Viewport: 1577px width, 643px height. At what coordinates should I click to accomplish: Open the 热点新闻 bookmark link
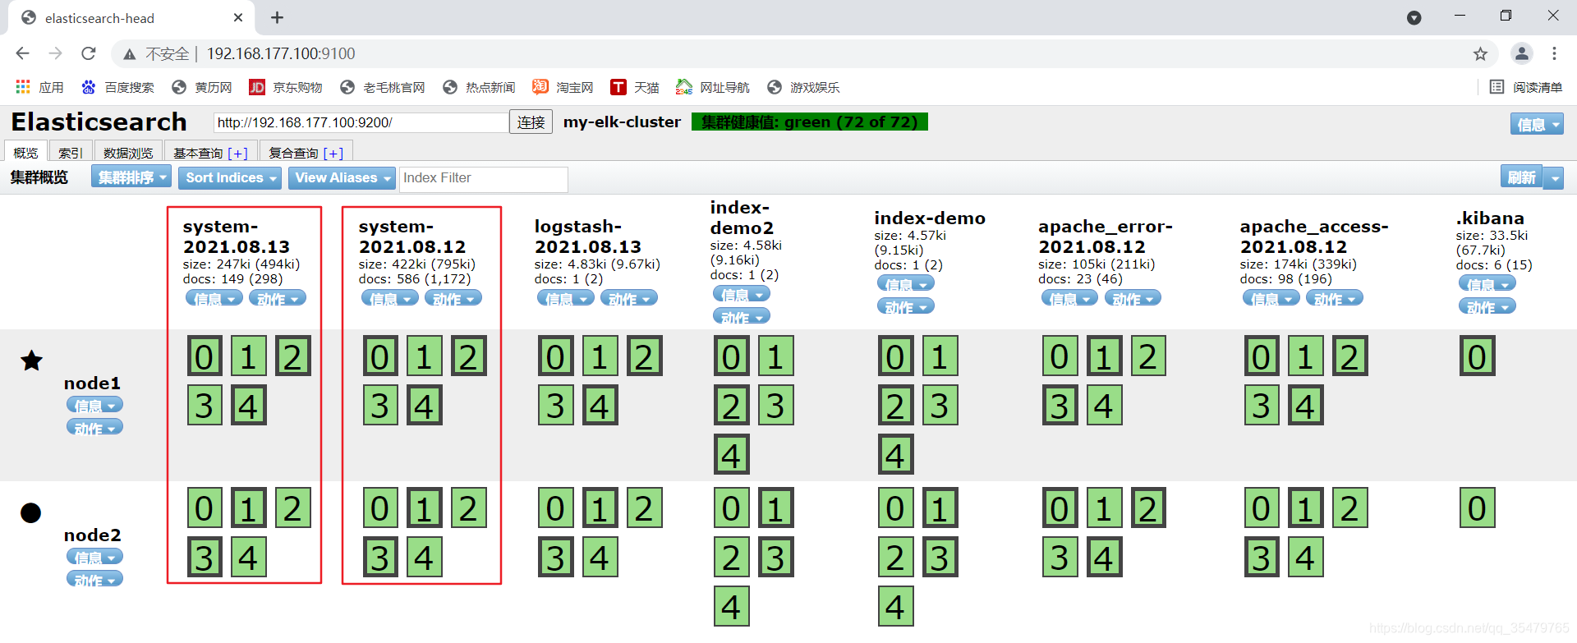478,87
